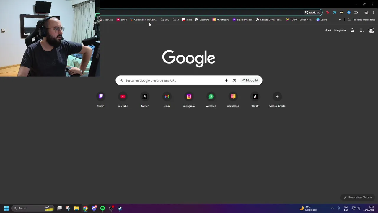The width and height of the screenshot is (378, 213).
Task: Open the 7TV extension icon
Action: tap(335, 12)
